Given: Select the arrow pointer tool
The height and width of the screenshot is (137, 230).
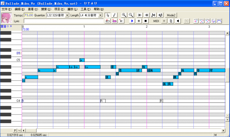Looking at the screenshot, I should click(x=108, y=15).
